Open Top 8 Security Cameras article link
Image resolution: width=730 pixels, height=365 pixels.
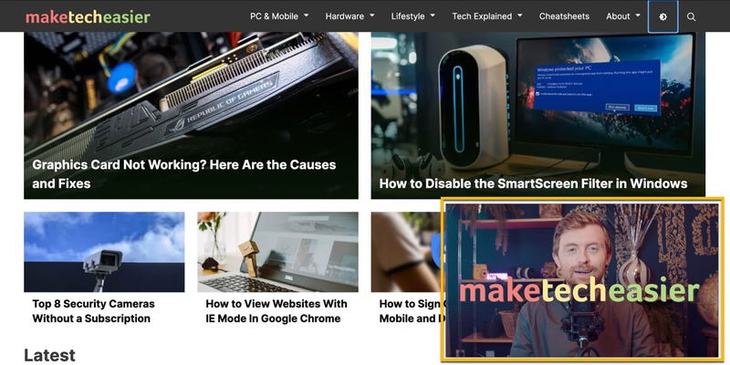tap(93, 311)
